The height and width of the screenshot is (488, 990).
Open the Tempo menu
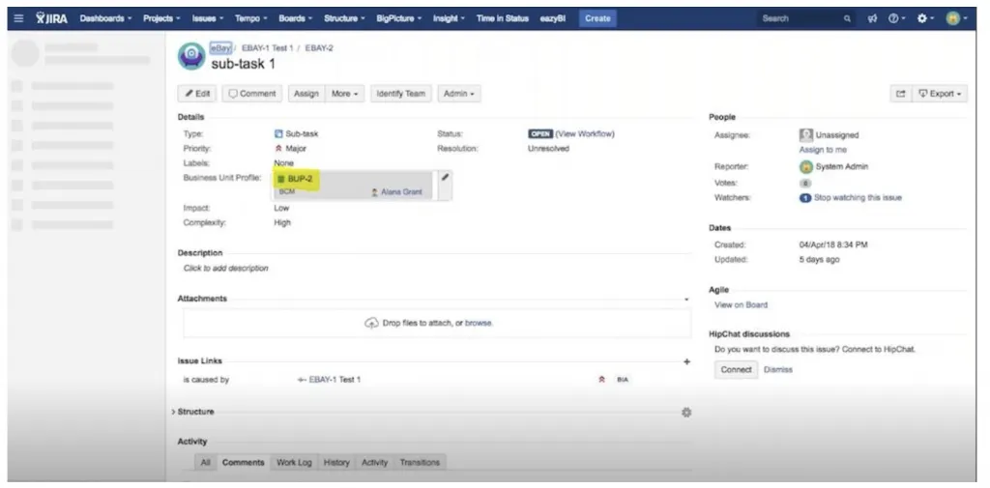pos(250,18)
